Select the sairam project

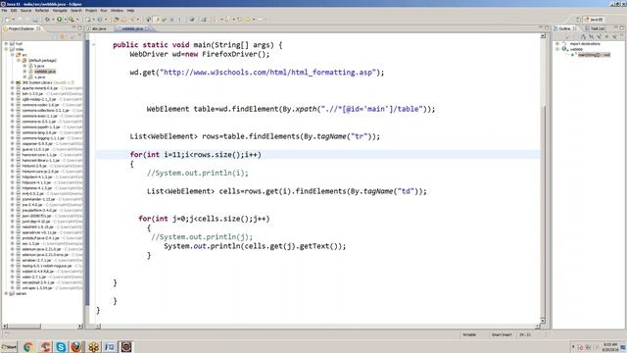pos(21,293)
